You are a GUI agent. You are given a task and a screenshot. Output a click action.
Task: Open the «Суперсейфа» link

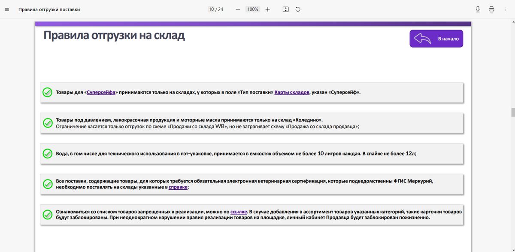[101, 92]
